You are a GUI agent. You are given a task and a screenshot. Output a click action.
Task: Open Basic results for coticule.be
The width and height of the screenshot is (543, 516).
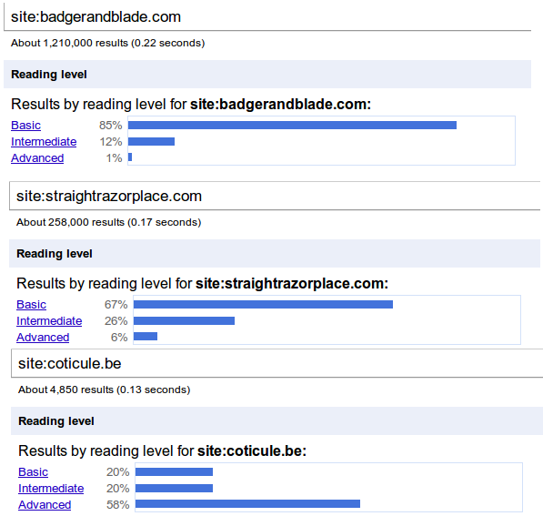(34, 471)
